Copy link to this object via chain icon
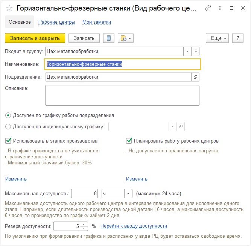Screen dimensions: 251x246 coord(208,8)
